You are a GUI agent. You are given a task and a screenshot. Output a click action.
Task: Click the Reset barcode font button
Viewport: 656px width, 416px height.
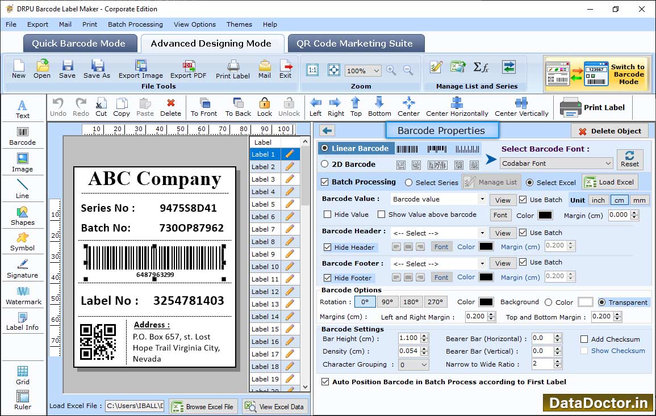630,159
